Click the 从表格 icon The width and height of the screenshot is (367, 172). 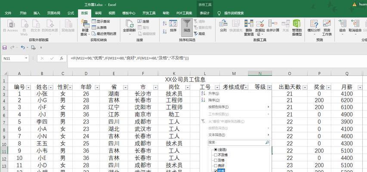pos(94,28)
